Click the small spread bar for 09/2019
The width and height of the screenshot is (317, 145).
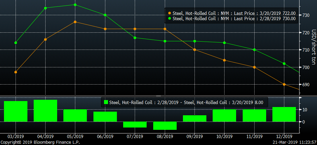tap(194, 118)
